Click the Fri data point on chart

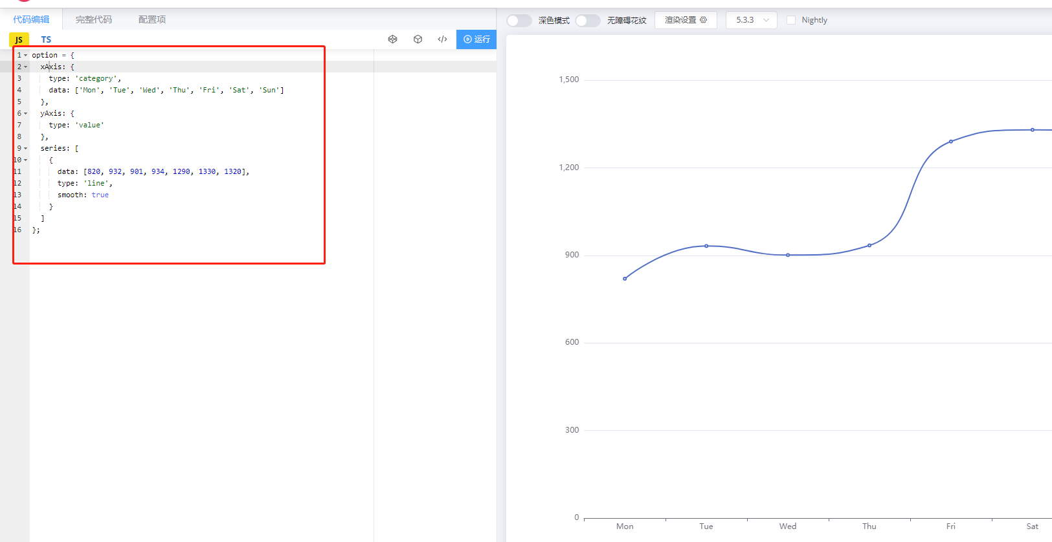coord(951,142)
